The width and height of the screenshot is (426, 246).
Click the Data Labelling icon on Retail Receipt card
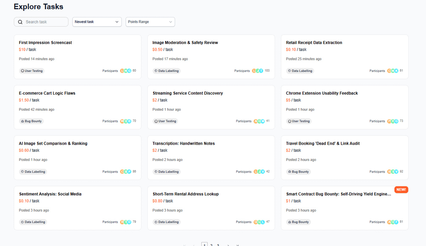point(289,71)
